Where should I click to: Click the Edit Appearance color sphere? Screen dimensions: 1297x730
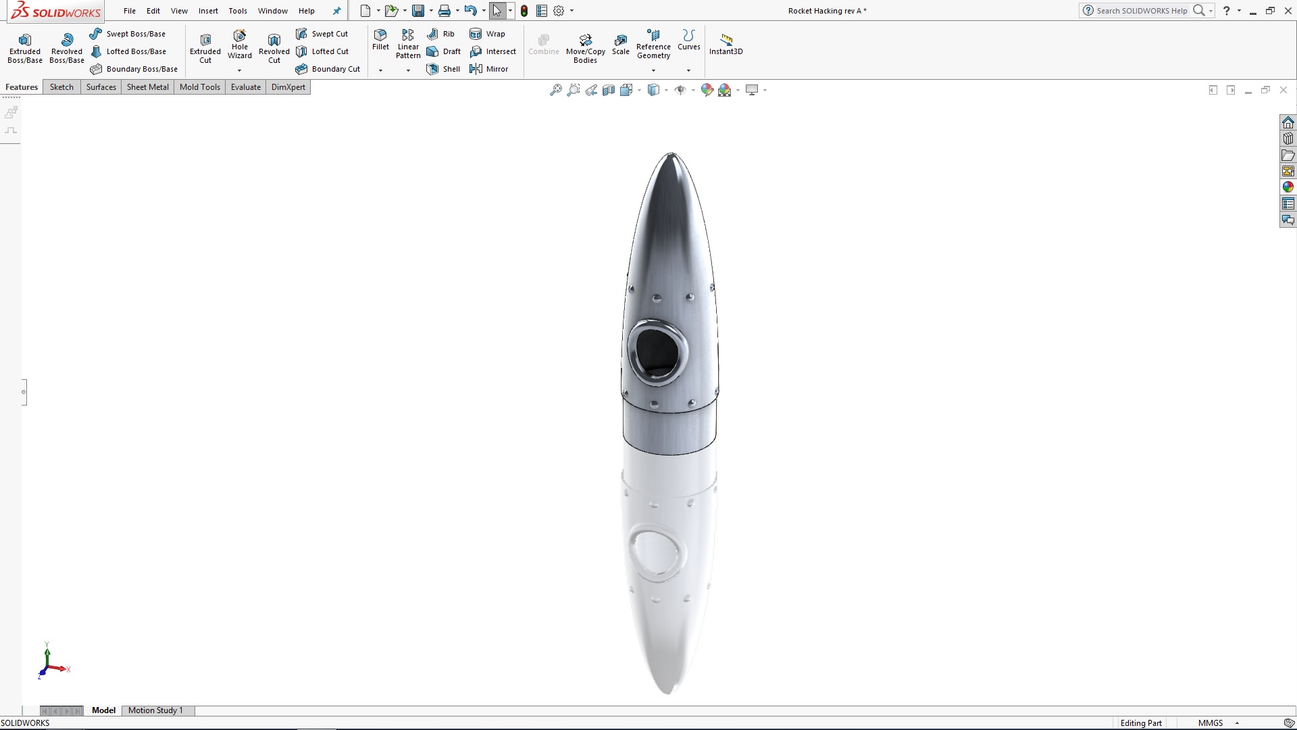707,89
